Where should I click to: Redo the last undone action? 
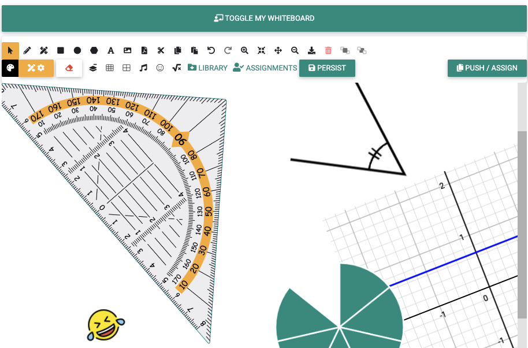click(x=228, y=50)
